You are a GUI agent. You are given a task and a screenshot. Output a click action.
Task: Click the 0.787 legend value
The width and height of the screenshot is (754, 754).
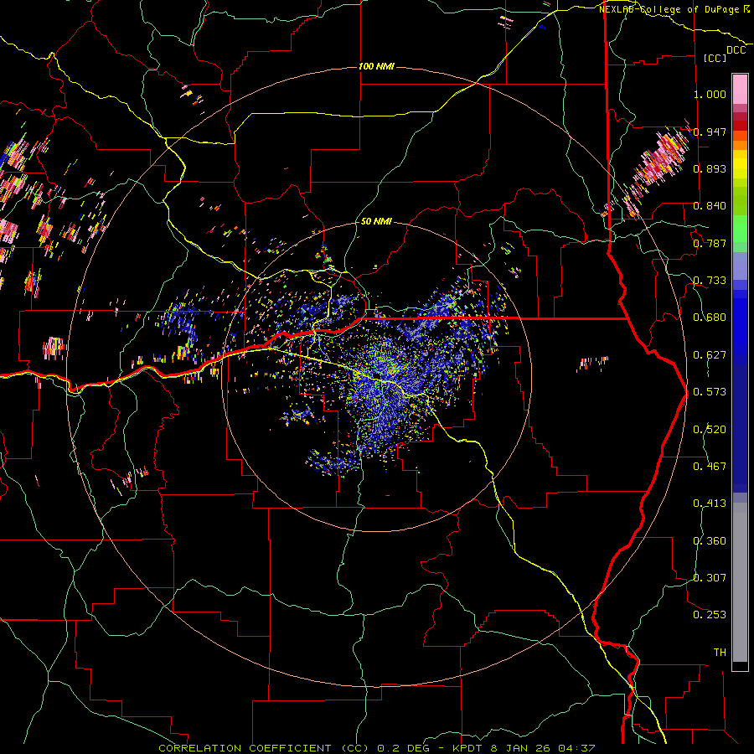tap(710, 243)
